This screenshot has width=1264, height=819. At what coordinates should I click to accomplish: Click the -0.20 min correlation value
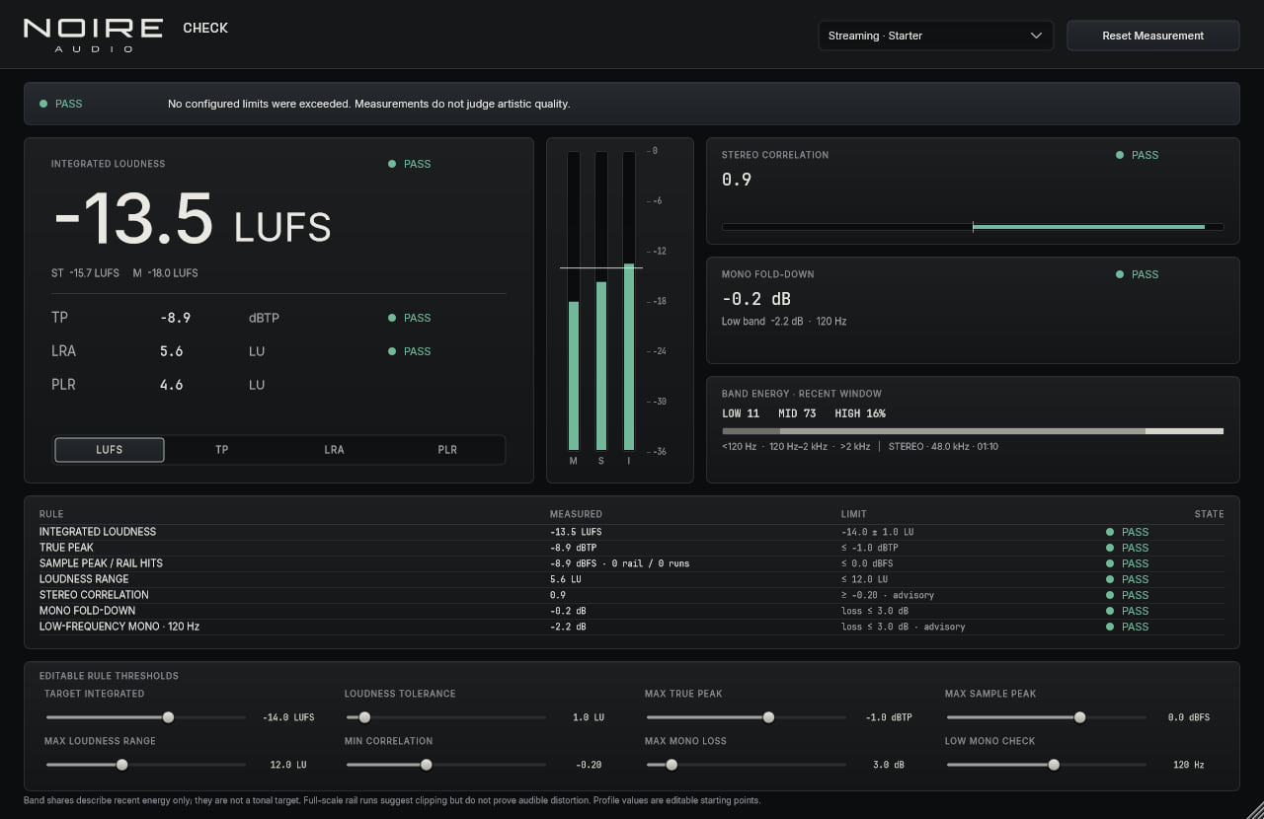point(590,765)
